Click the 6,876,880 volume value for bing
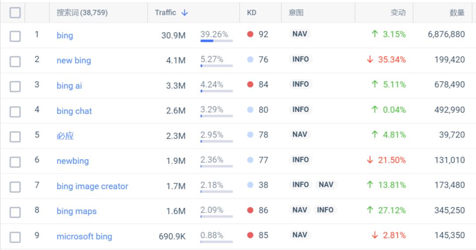 point(446,34)
